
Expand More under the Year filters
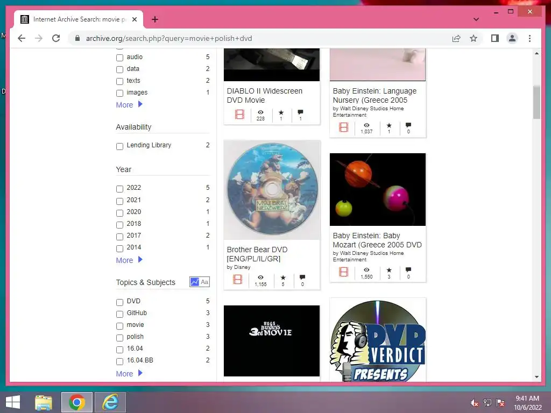(x=129, y=260)
